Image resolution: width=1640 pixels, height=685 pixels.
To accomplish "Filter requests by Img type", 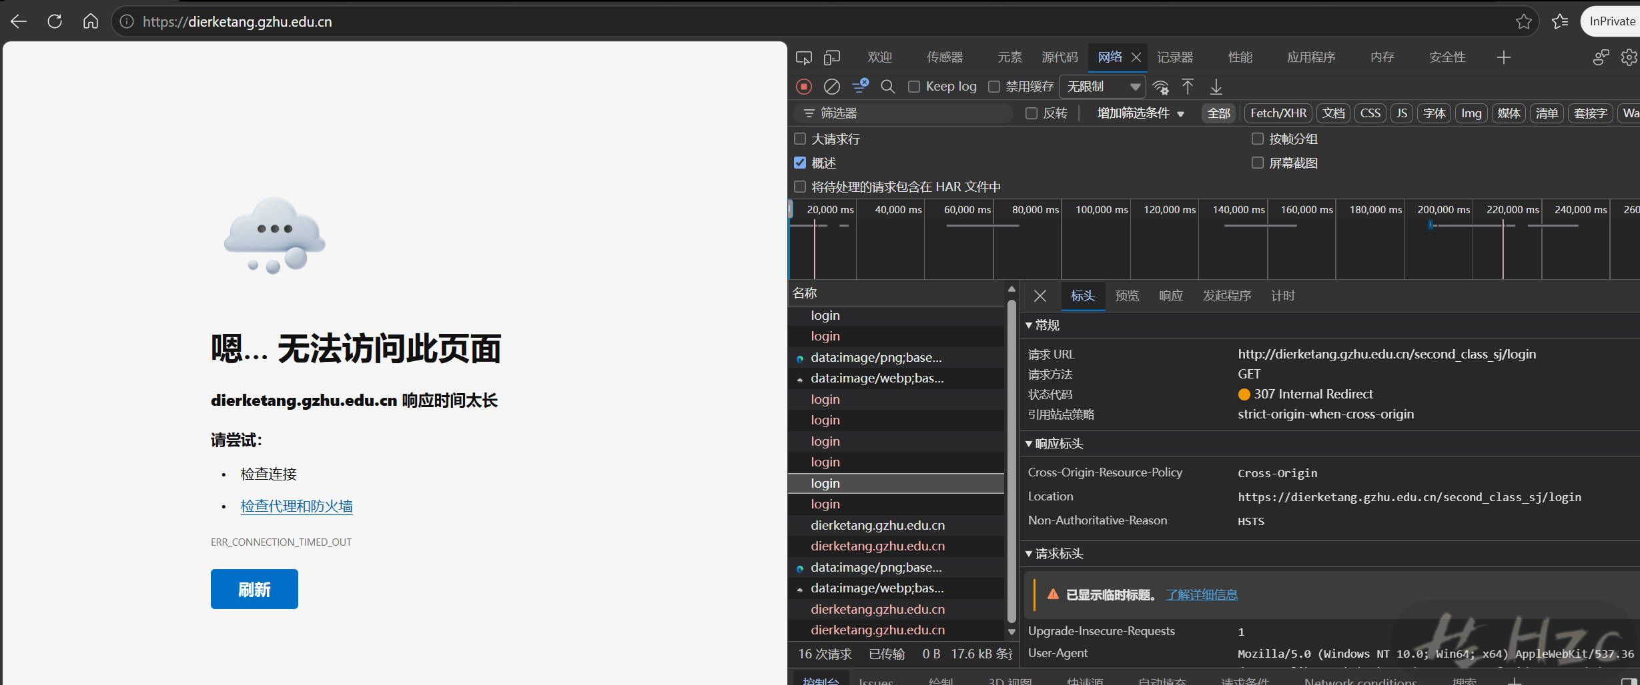I will [x=1471, y=113].
